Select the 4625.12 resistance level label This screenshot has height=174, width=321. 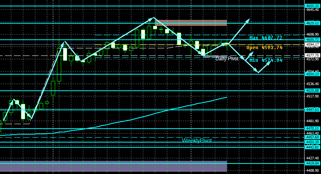tap(313, 23)
